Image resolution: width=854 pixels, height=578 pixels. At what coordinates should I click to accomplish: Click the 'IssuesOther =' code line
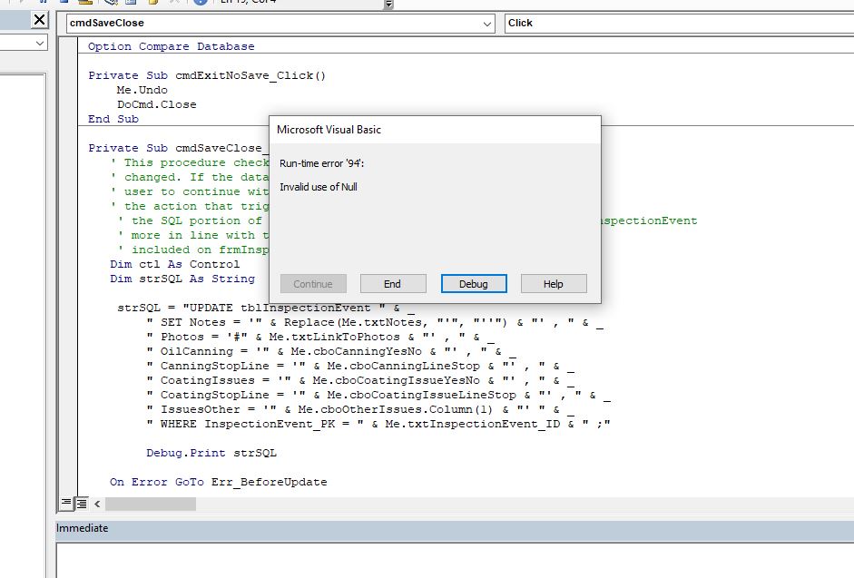tap(360, 409)
